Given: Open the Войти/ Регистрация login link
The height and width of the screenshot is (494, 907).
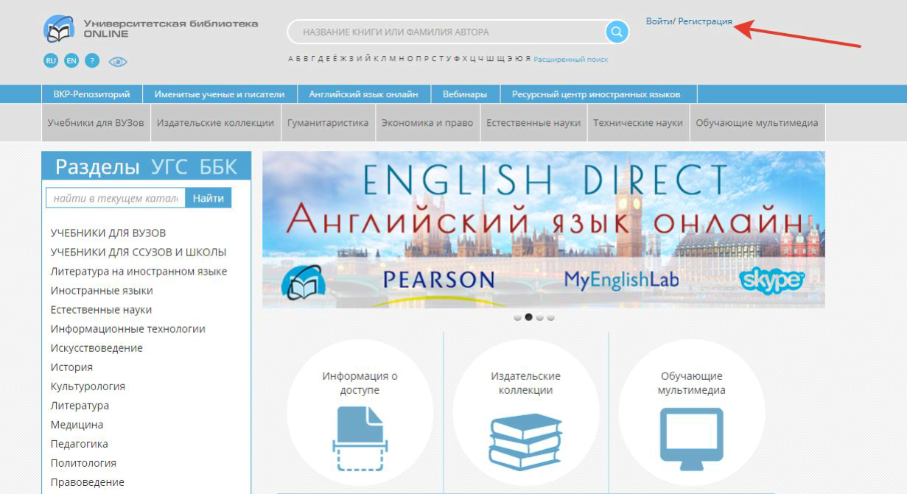Looking at the screenshot, I should pyautogui.click(x=689, y=21).
